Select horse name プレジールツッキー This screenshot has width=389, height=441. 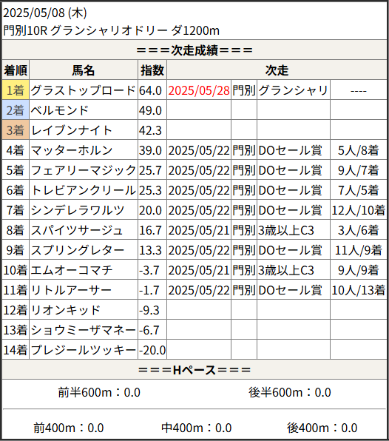(83, 350)
